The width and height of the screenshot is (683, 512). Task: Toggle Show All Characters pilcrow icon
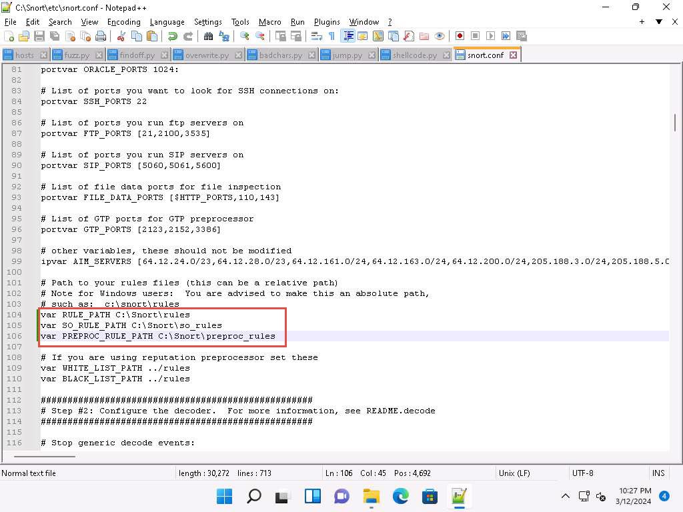pyautogui.click(x=331, y=36)
